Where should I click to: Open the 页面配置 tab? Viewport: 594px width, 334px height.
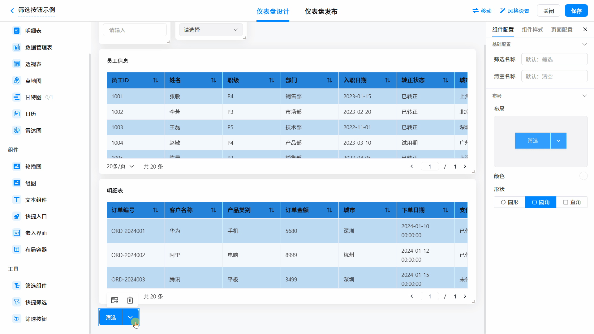pos(562,30)
